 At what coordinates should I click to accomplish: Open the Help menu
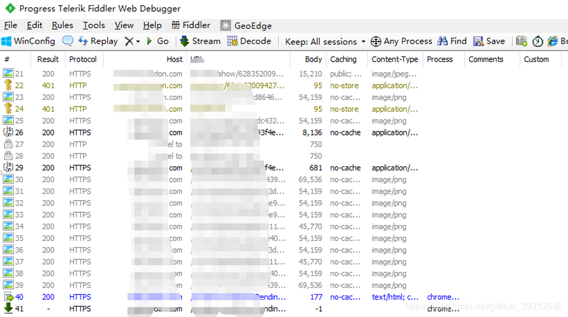pyautogui.click(x=152, y=26)
